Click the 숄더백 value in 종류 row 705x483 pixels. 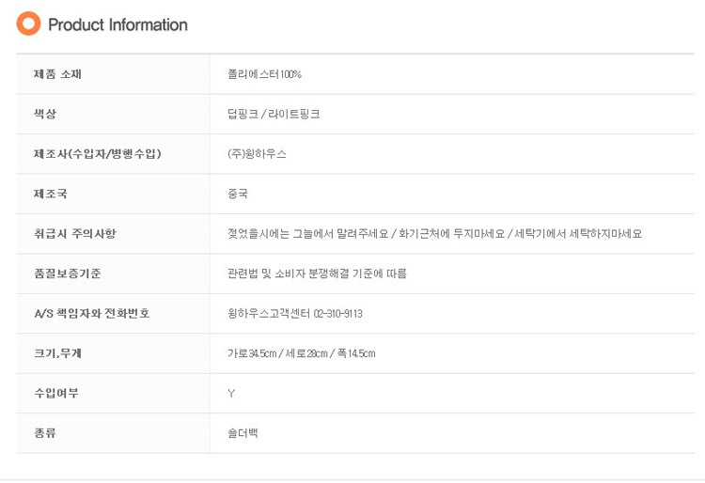pyautogui.click(x=243, y=433)
